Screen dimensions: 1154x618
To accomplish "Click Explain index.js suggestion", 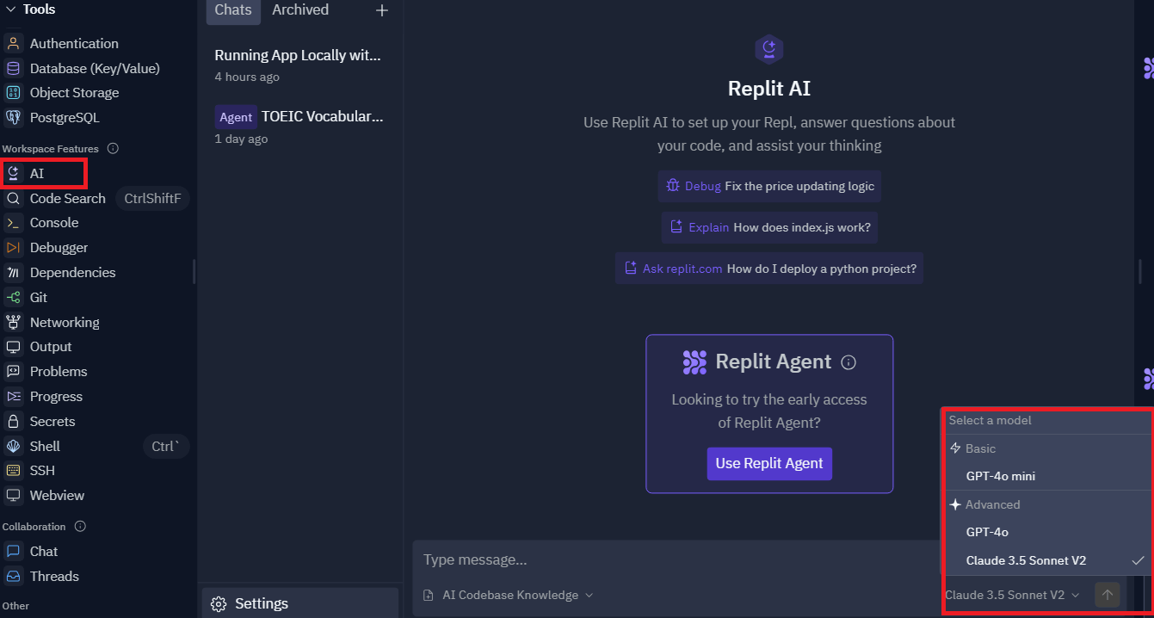I will pyautogui.click(x=769, y=227).
